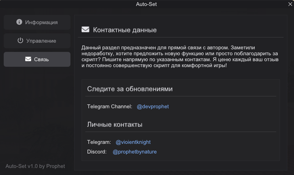Image resolution: width=294 pixels, height=175 pixels.
Task: Switch to the Управление tab label
Action: (41, 41)
